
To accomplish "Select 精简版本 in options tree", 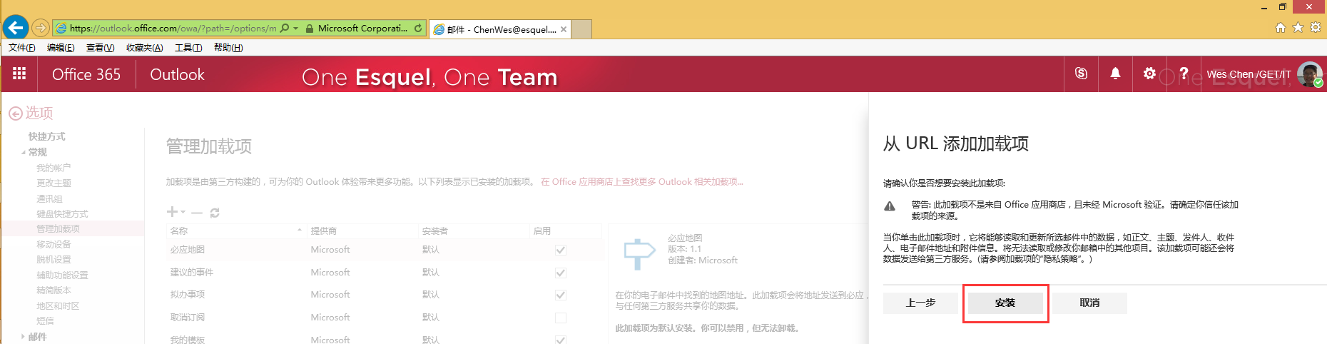I will pos(54,290).
